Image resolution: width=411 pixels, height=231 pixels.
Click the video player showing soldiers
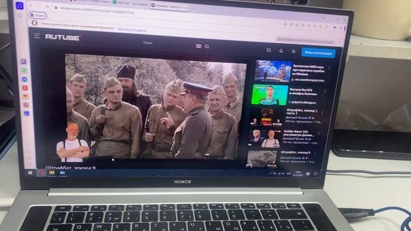155,106
